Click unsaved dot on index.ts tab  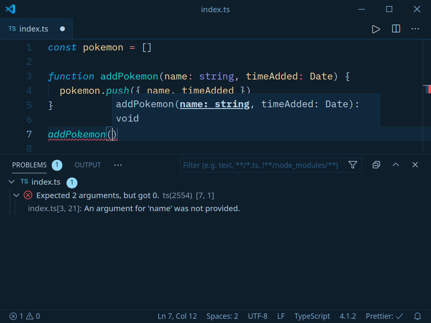point(62,29)
